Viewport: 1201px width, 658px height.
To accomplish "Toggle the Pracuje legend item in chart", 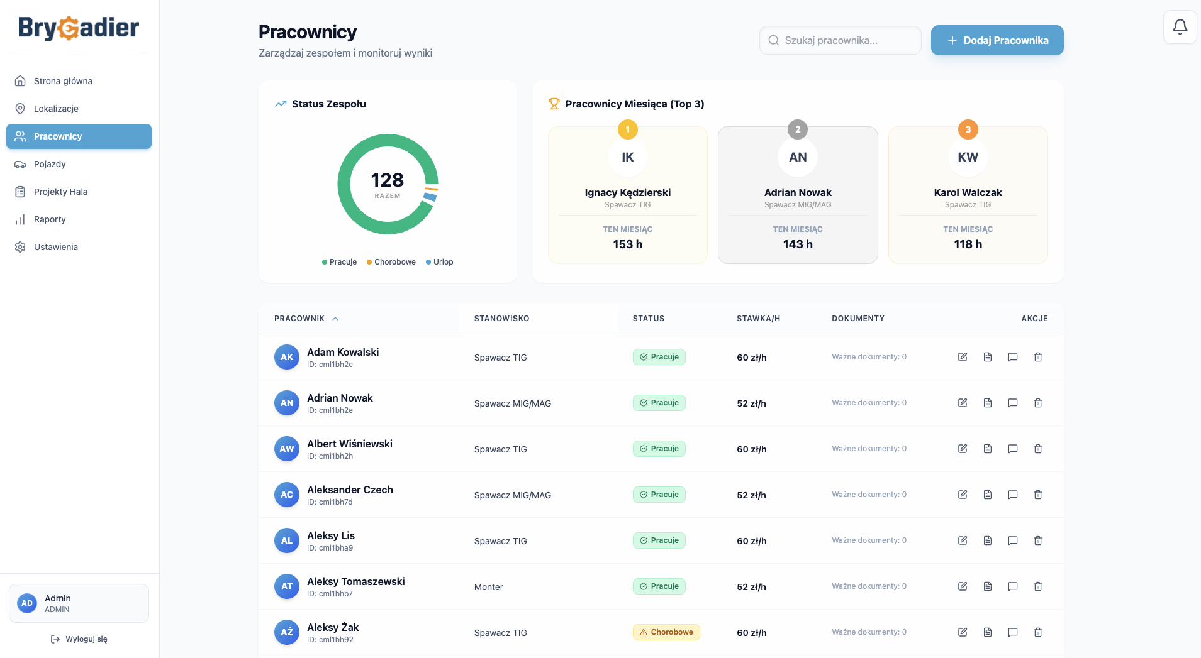I will point(339,262).
